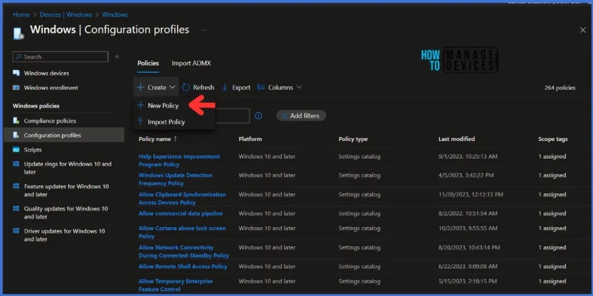Expand the Columns dropdown chevron

299,87
